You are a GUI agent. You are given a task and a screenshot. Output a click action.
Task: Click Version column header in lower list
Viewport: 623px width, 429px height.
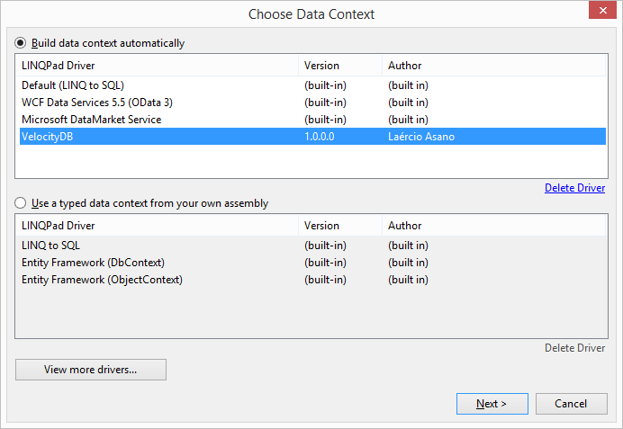(340, 226)
